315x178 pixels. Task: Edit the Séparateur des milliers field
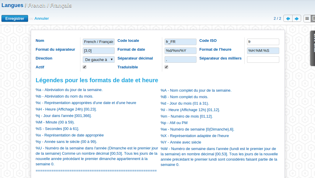(263, 60)
